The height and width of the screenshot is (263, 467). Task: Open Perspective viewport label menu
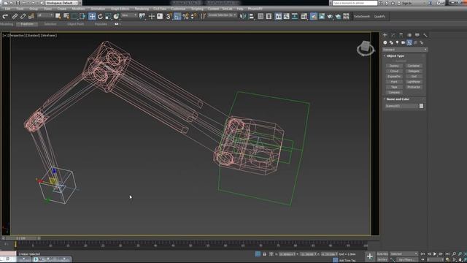click(x=17, y=36)
